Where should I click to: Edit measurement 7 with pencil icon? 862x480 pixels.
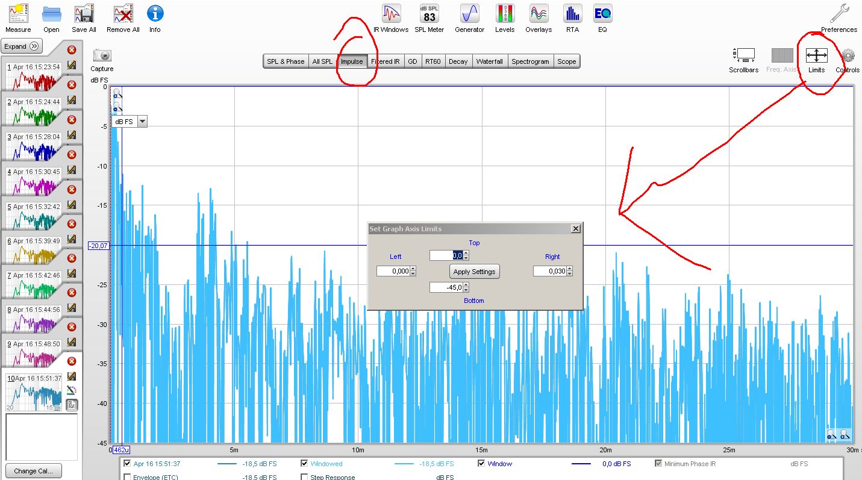tap(72, 273)
